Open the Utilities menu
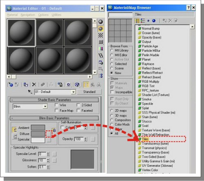The width and height of the screenshot is (204, 181). 56,15
